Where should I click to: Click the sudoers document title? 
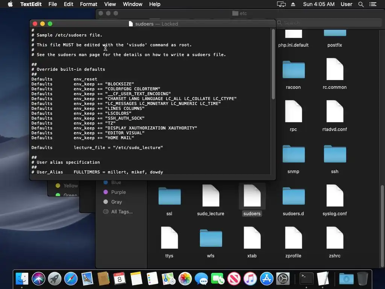144,24
